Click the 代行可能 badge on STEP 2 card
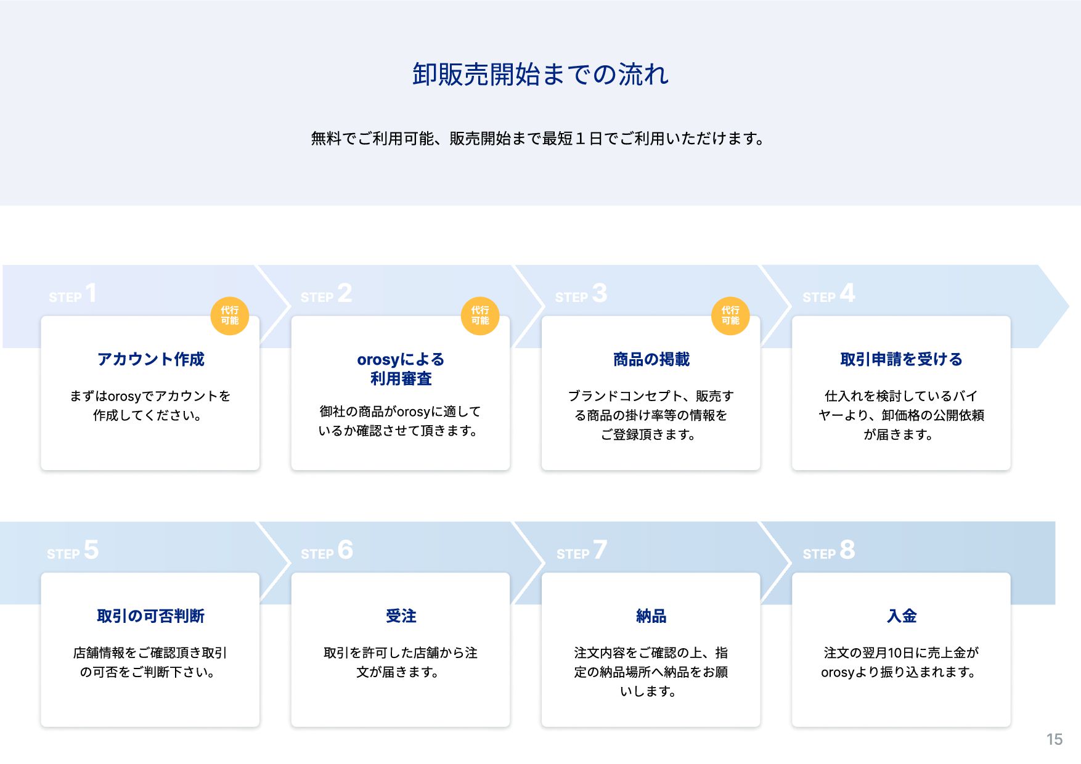This screenshot has height=764, width=1081. (x=480, y=316)
